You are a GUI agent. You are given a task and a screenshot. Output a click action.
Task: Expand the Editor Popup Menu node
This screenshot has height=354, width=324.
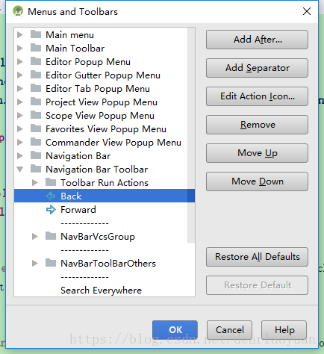point(20,61)
